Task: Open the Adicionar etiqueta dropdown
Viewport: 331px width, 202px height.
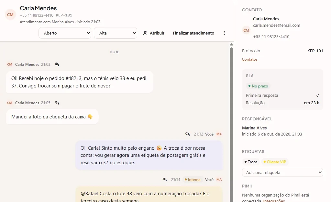Action: pos(282,172)
